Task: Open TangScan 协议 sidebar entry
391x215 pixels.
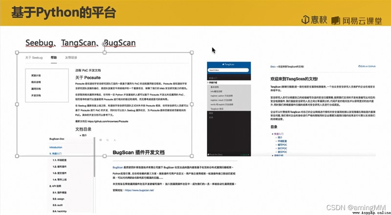Action: 217,109
